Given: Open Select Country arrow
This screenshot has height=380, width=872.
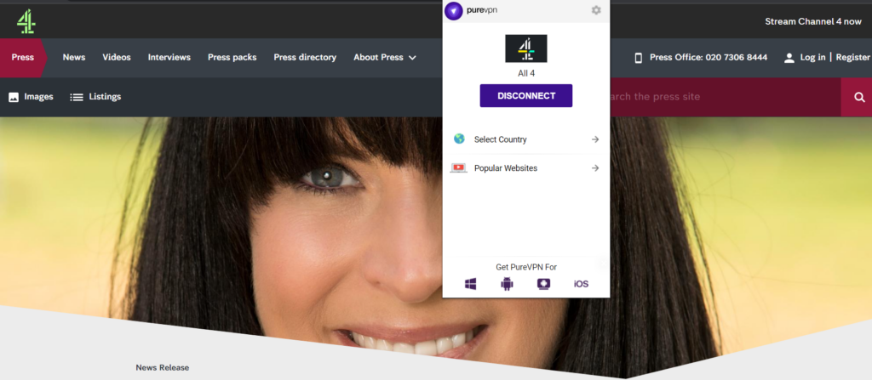Looking at the screenshot, I should [595, 139].
